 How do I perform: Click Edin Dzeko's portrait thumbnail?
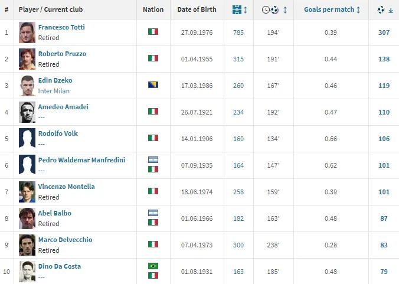27,85
